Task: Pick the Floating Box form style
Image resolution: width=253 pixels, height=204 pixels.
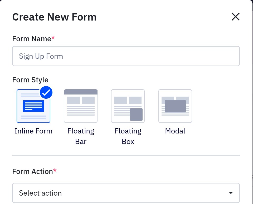Action: pyautogui.click(x=128, y=106)
